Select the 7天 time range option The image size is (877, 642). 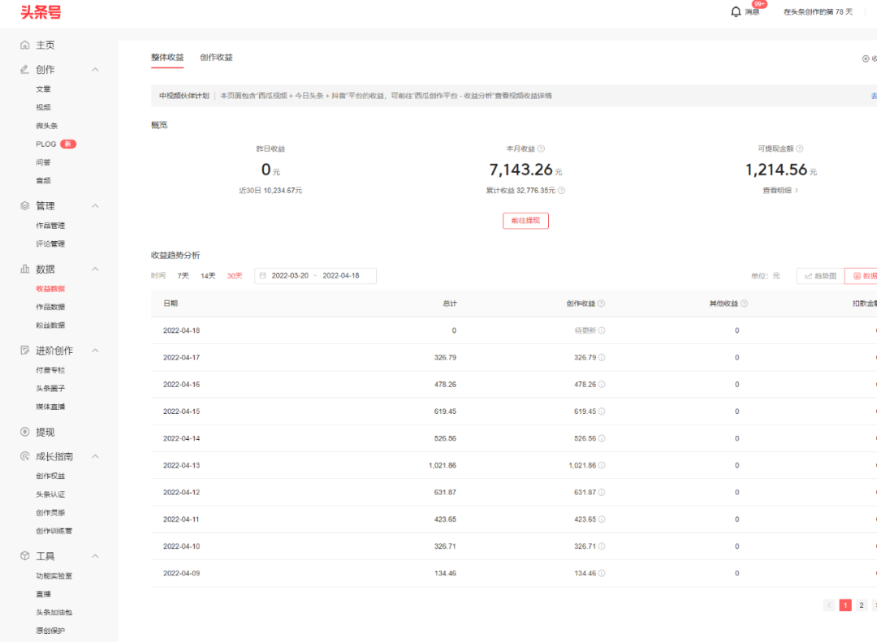[x=183, y=276]
